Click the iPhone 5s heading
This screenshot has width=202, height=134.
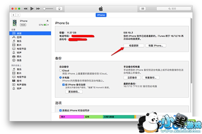[62, 23]
